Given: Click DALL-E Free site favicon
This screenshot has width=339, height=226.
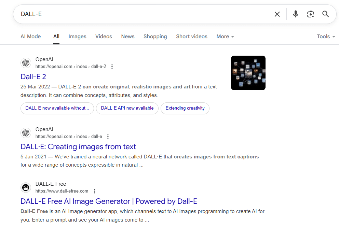Looking at the screenshot, I should click(x=26, y=187).
